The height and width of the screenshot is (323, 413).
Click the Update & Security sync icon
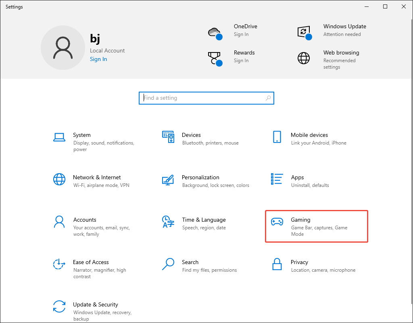click(x=59, y=306)
